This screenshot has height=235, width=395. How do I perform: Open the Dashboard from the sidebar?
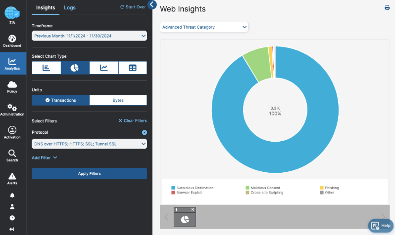13,40
